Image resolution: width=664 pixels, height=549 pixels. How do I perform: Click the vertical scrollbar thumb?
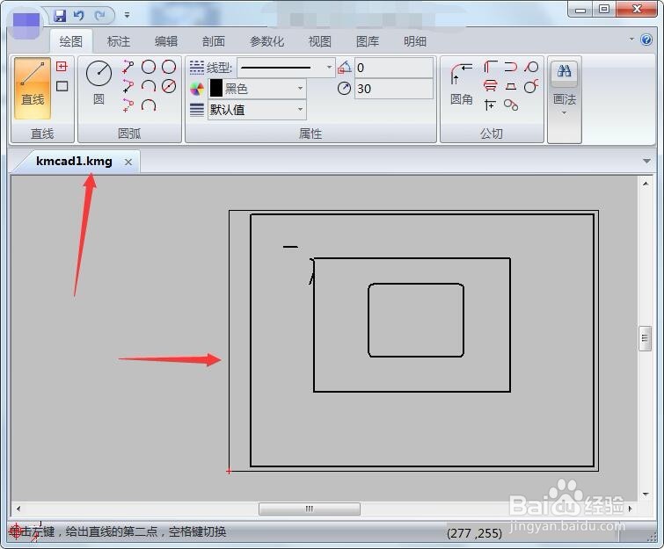(x=645, y=338)
